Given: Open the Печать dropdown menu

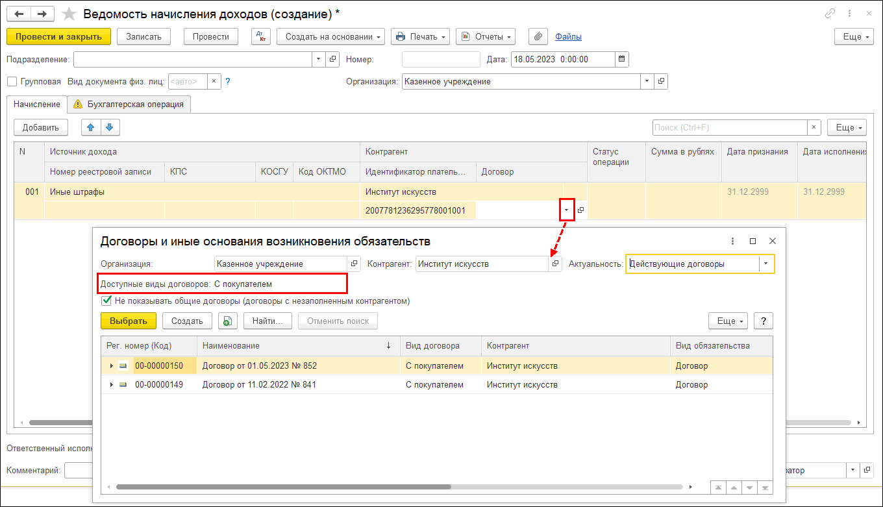Looking at the screenshot, I should [x=421, y=36].
